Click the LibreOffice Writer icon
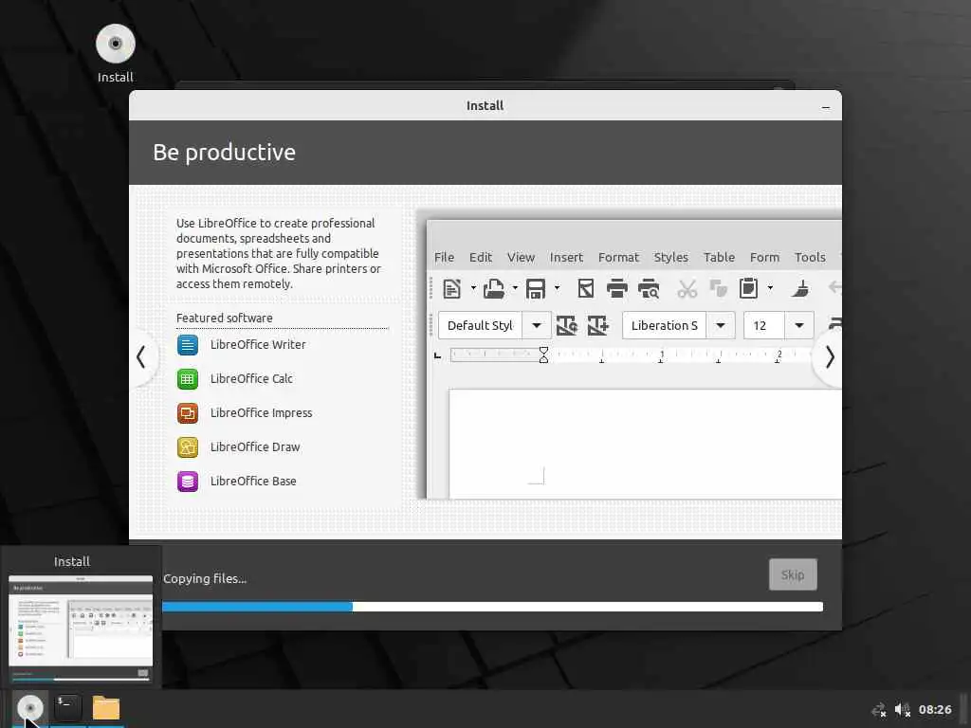 pos(188,345)
